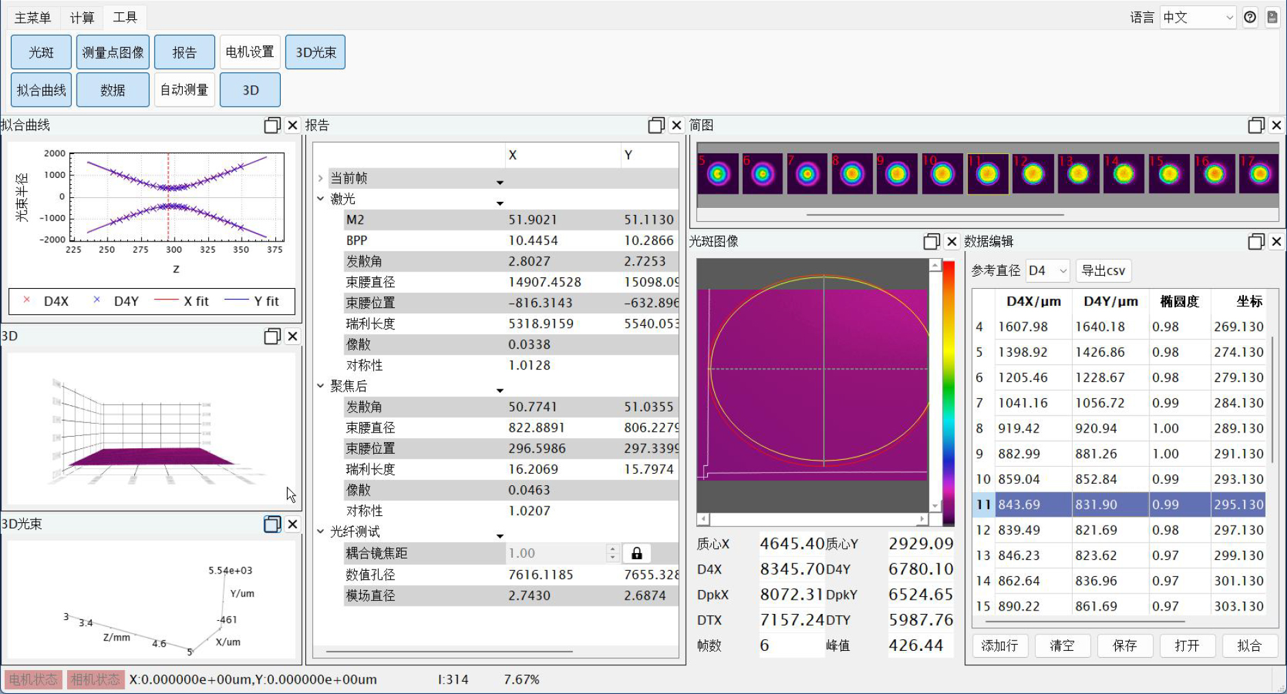Image resolution: width=1287 pixels, height=694 pixels.
Task: Click the help question mark icon
Action: point(1250,18)
